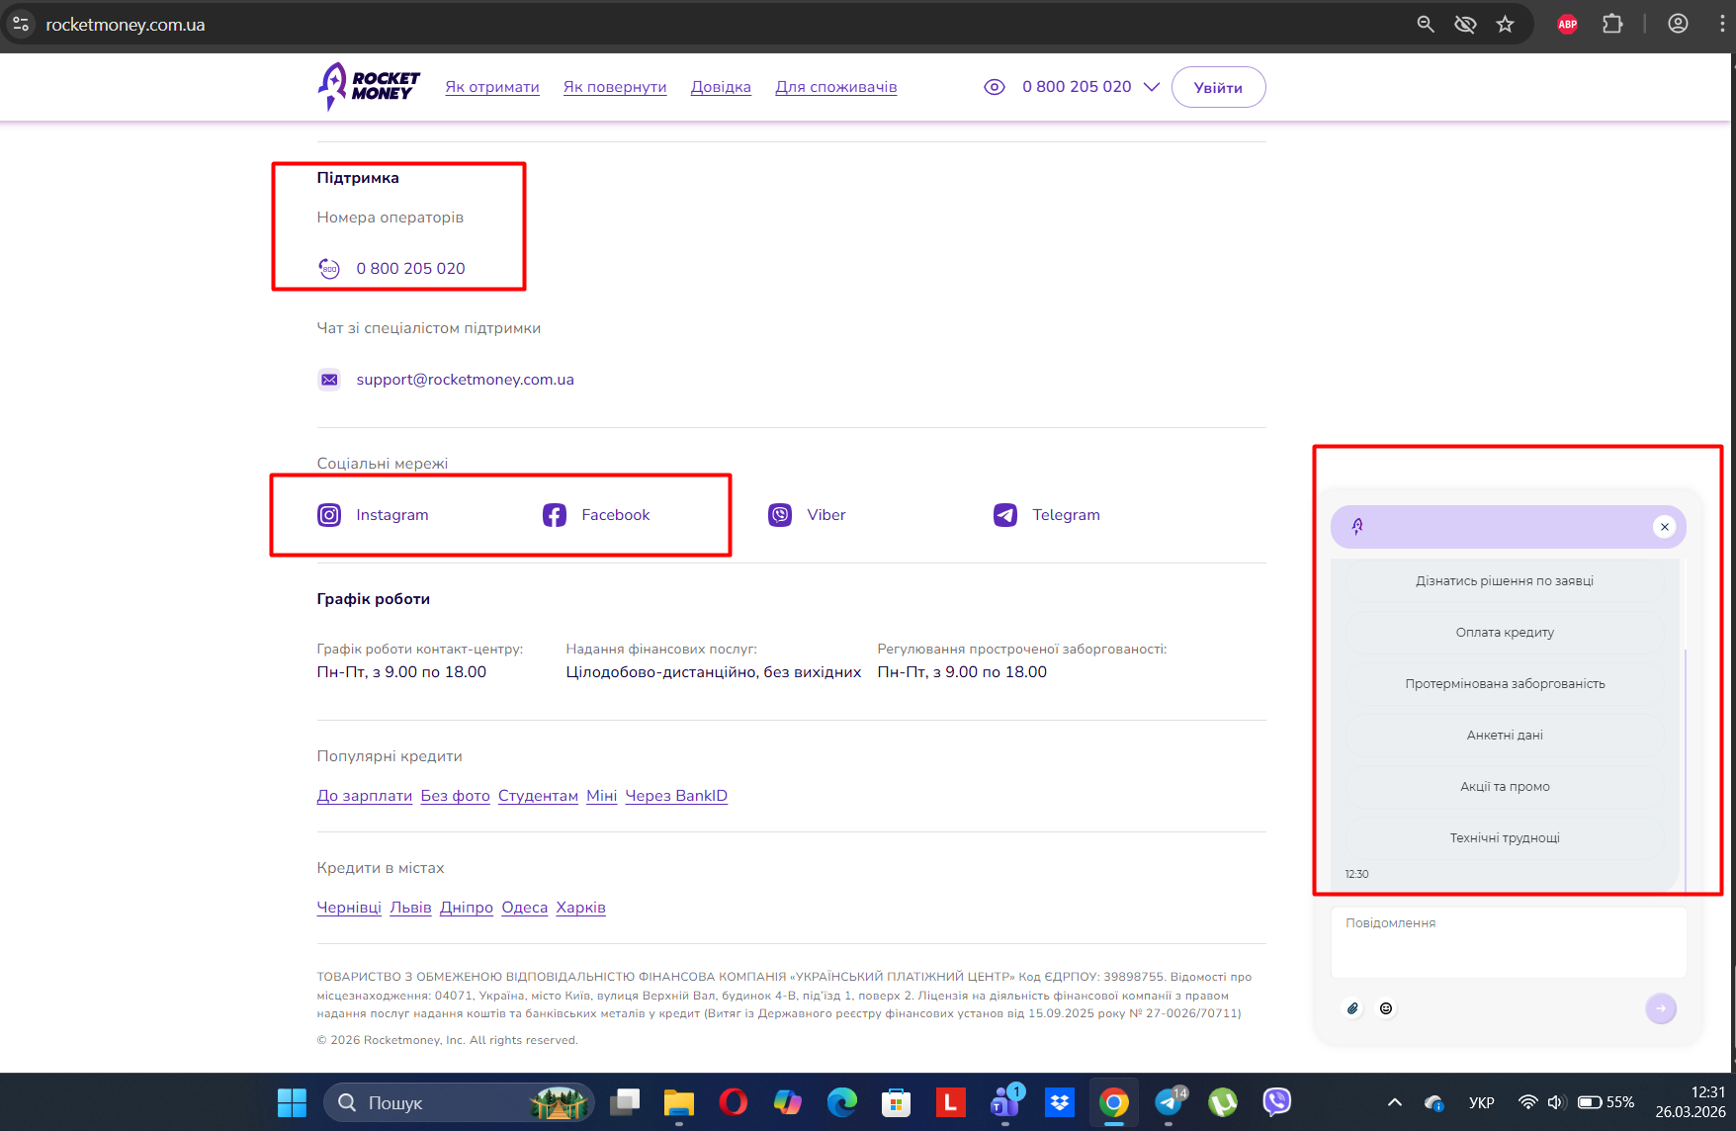Open the Львів city link
Screen dimensions: 1736x1131
pos(410,908)
